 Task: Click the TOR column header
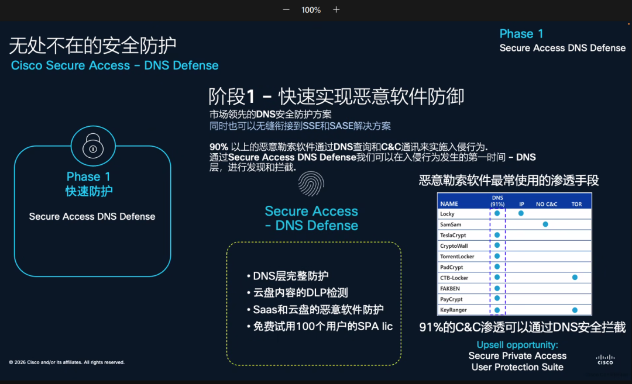tap(576, 204)
